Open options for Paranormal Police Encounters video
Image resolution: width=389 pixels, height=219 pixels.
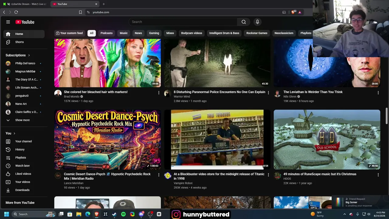(x=268, y=92)
